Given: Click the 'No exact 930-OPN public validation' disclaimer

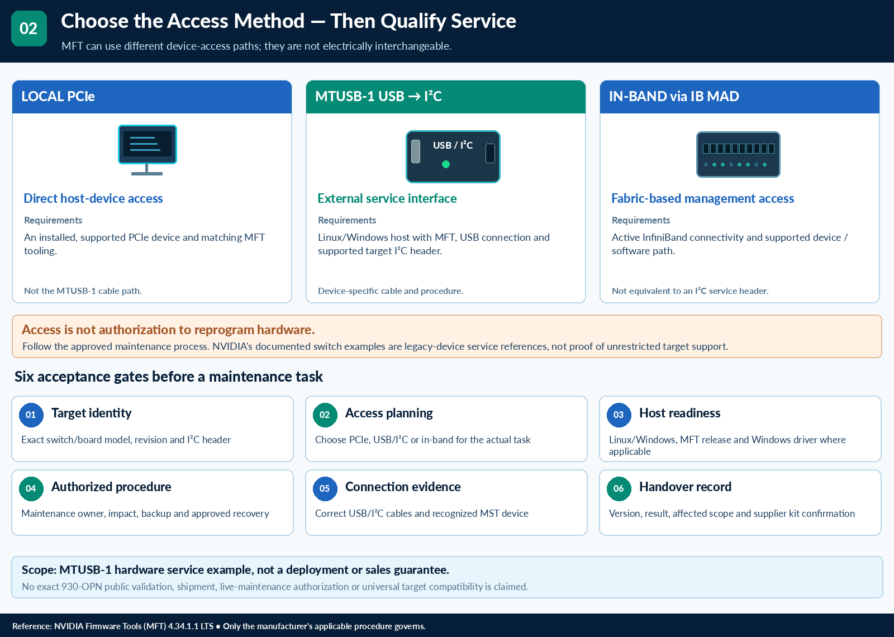Looking at the screenshot, I should pyautogui.click(x=275, y=587).
